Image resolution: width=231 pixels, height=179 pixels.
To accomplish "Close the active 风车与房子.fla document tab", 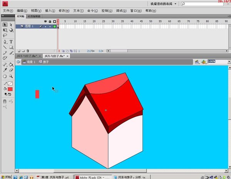I will tap(67, 56).
